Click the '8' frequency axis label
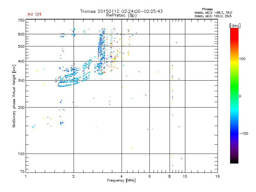The width and height of the screenshot is (256, 192). coord(170,176)
